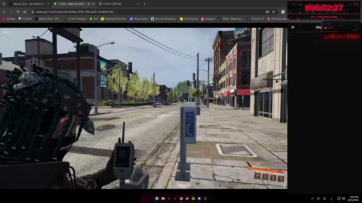Open the volume control in system tray
Image resolution: width=362 pixels, height=203 pixels.
point(343,198)
